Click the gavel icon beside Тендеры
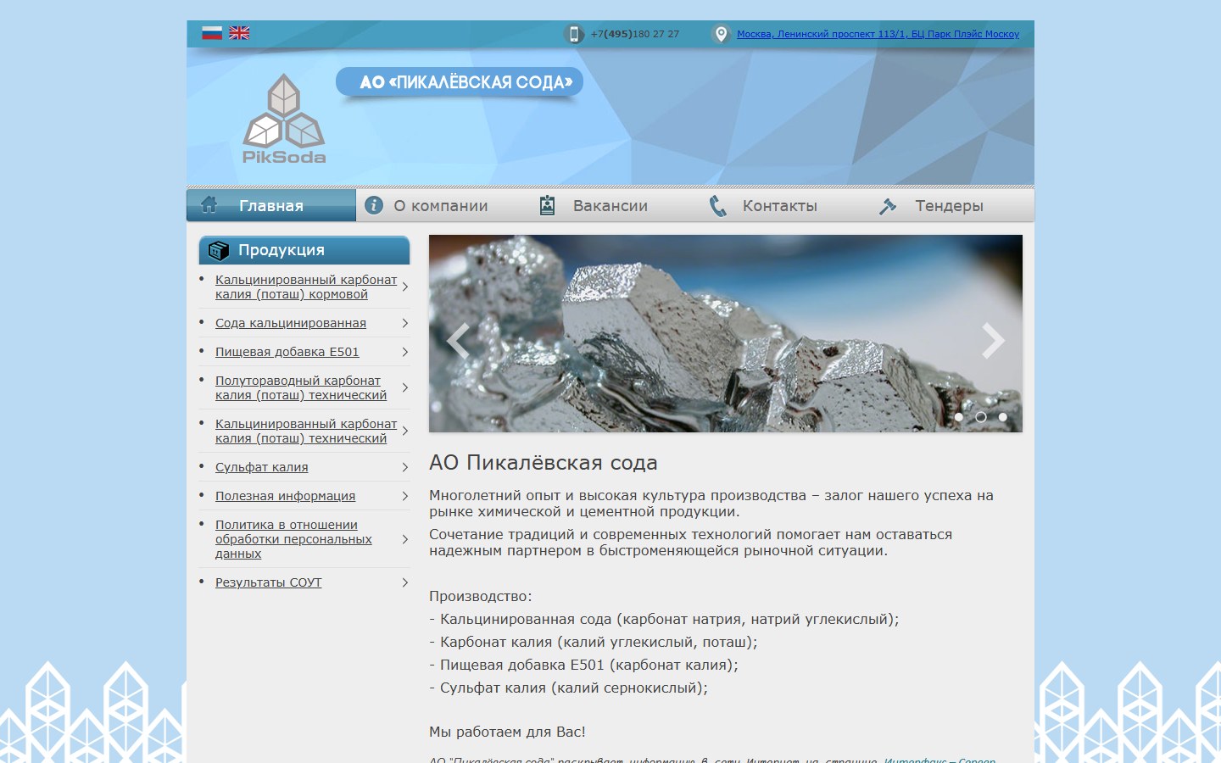The image size is (1221, 763). 888,206
